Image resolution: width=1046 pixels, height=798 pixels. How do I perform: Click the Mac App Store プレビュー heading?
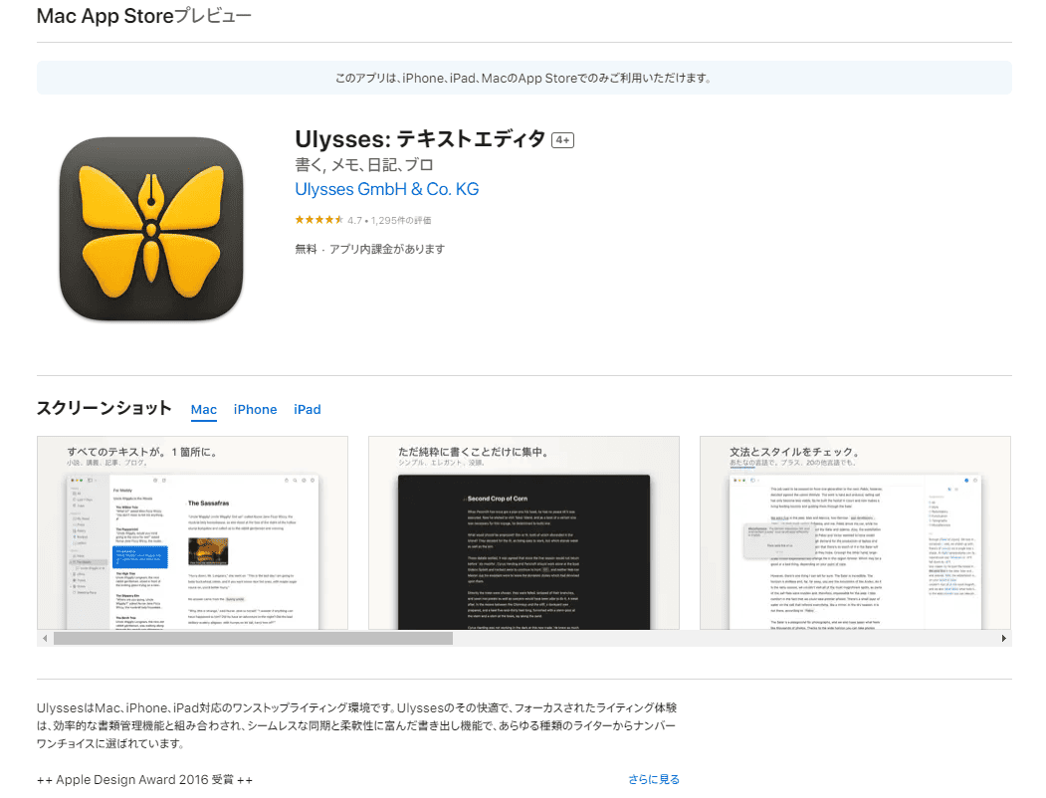tap(143, 16)
